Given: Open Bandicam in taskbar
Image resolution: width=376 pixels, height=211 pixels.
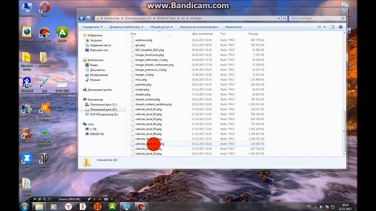Looking at the screenshot, I should coord(141,206).
